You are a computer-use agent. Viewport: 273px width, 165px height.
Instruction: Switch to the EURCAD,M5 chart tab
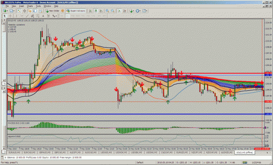point(30,152)
